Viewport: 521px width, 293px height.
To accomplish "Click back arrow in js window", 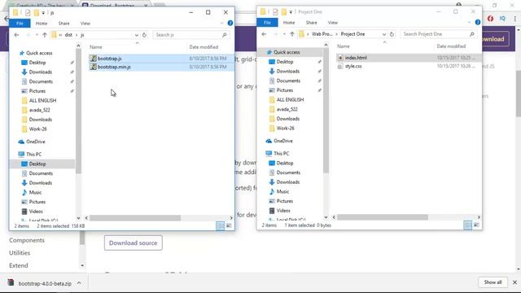I will (16, 35).
